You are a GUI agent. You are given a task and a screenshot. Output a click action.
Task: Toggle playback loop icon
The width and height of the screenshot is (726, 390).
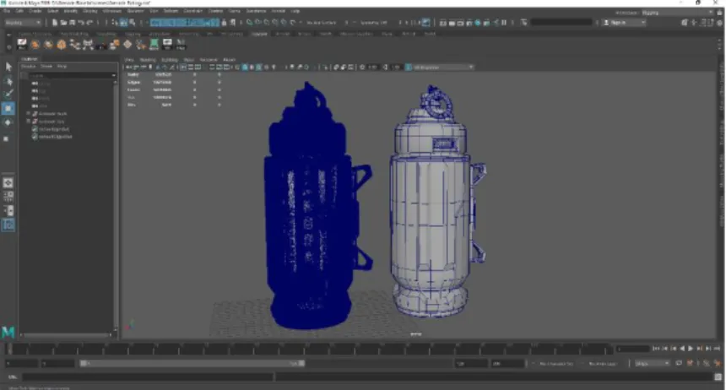[x=679, y=364]
